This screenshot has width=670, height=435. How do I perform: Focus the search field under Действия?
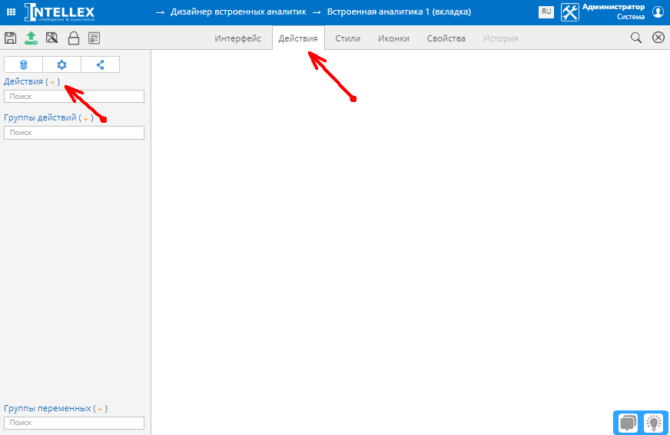[74, 97]
